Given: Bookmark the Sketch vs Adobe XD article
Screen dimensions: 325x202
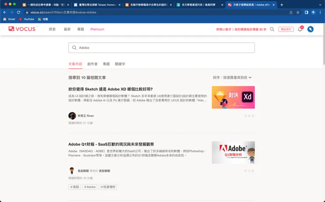Looking at the screenshot, I should [253, 116].
